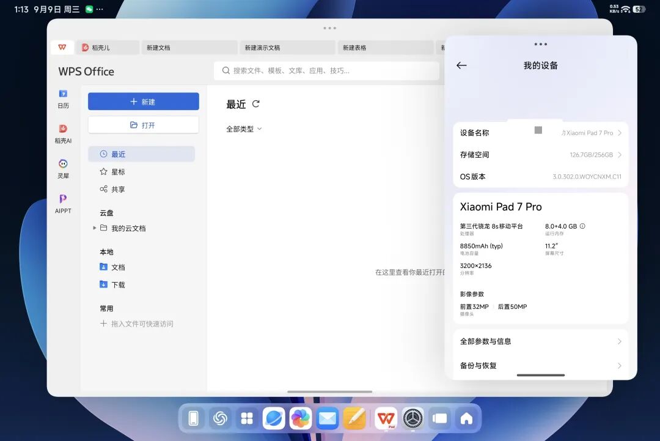This screenshot has height=441, width=660.
Task: Open the local 文档 folder
Action: [112, 267]
